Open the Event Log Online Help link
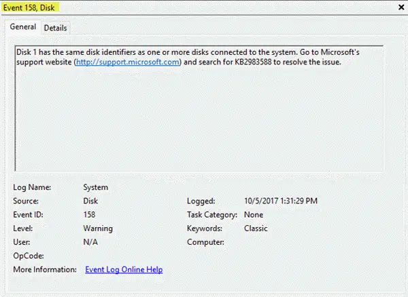 (124, 269)
